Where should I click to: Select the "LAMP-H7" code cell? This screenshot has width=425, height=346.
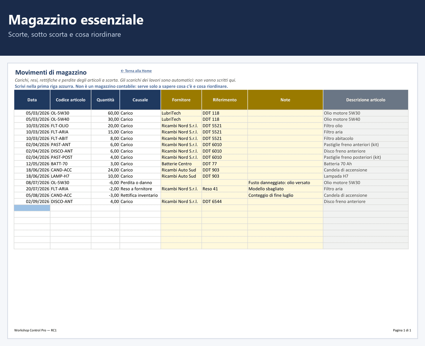(71, 176)
